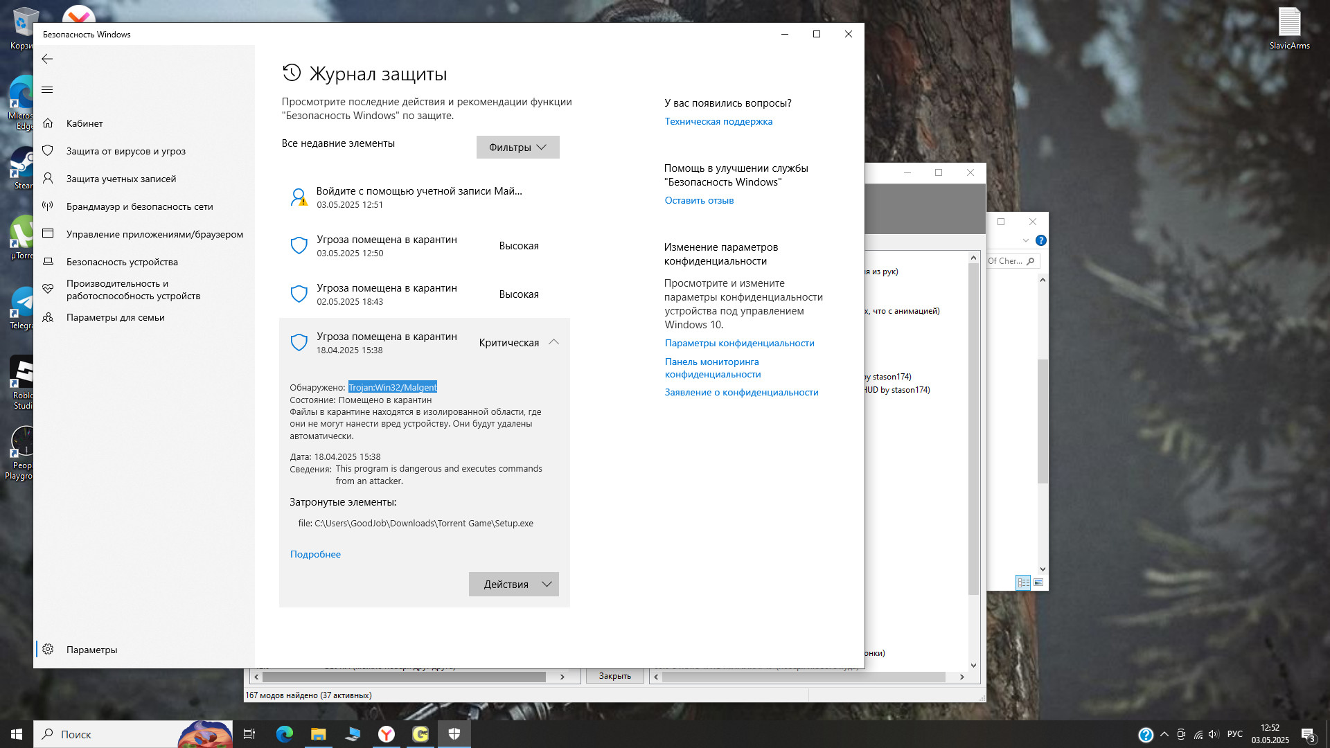Expand the ribbon chevron in Explorer window

click(1026, 240)
